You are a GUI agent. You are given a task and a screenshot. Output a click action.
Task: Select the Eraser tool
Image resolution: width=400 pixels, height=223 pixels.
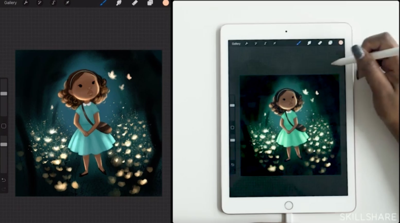pos(135,3)
